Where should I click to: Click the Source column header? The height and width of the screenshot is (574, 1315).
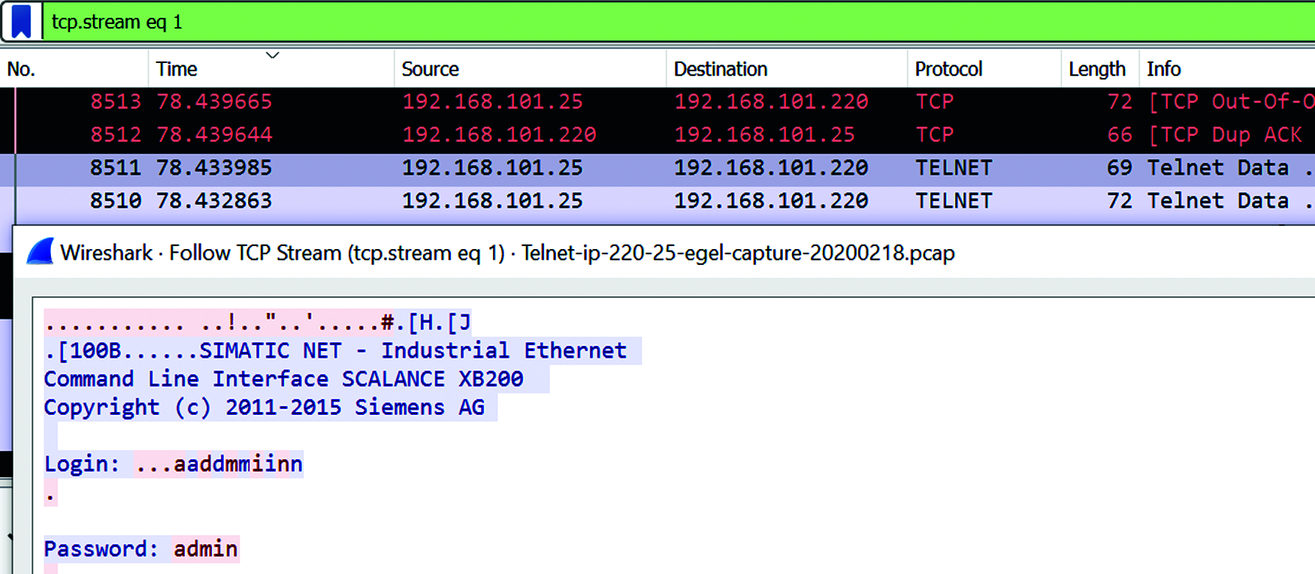pyautogui.click(x=430, y=69)
